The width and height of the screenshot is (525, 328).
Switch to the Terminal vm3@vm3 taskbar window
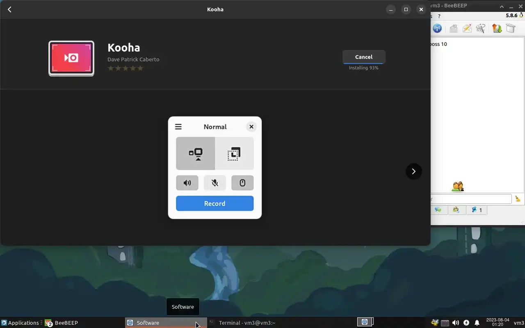pos(247,323)
